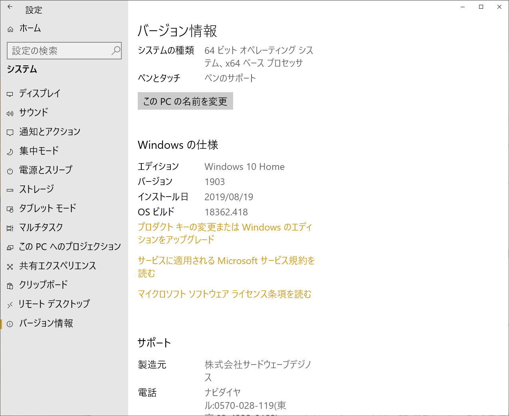Click the Sound speaker icon
This screenshot has height=416, width=509.
[x=10, y=113]
